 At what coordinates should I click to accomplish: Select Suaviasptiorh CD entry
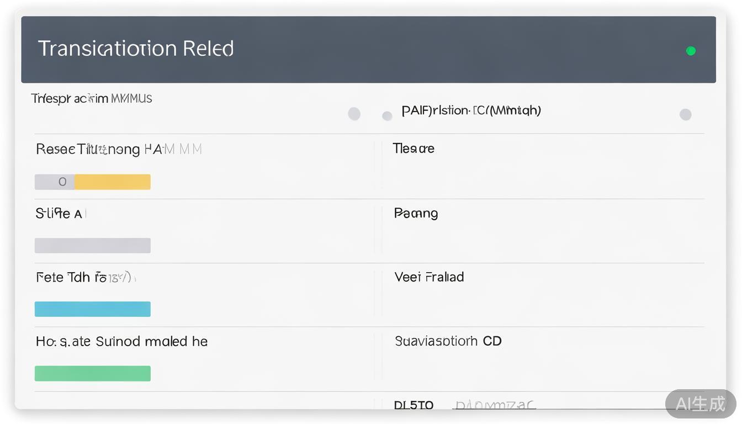(x=448, y=341)
